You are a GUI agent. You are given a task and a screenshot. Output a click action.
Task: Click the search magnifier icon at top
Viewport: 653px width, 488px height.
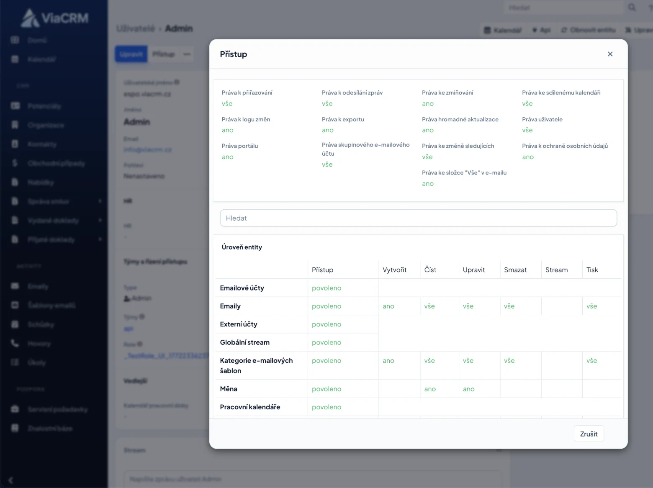coord(632,8)
